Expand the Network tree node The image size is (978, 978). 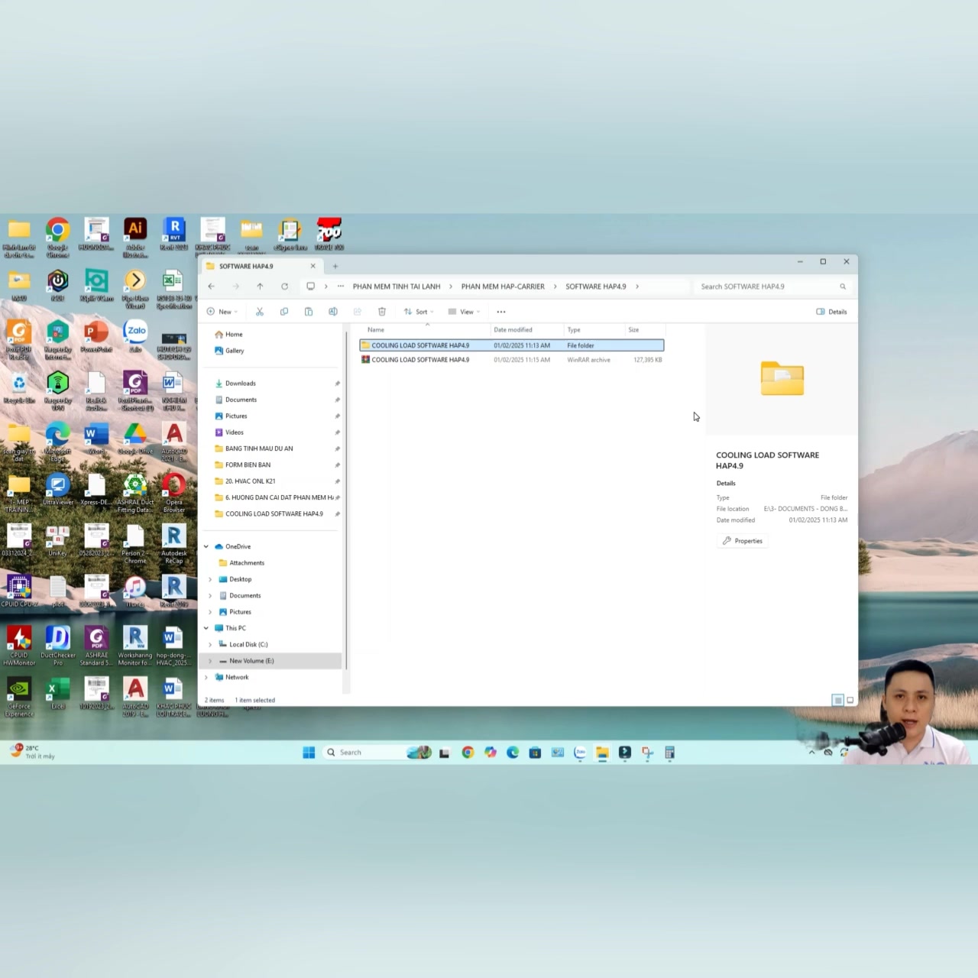tap(206, 678)
